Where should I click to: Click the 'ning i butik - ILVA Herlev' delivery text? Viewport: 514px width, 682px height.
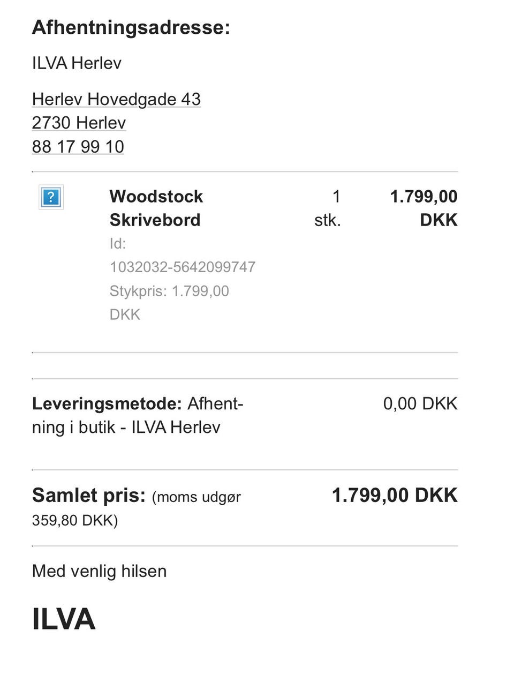point(126,428)
